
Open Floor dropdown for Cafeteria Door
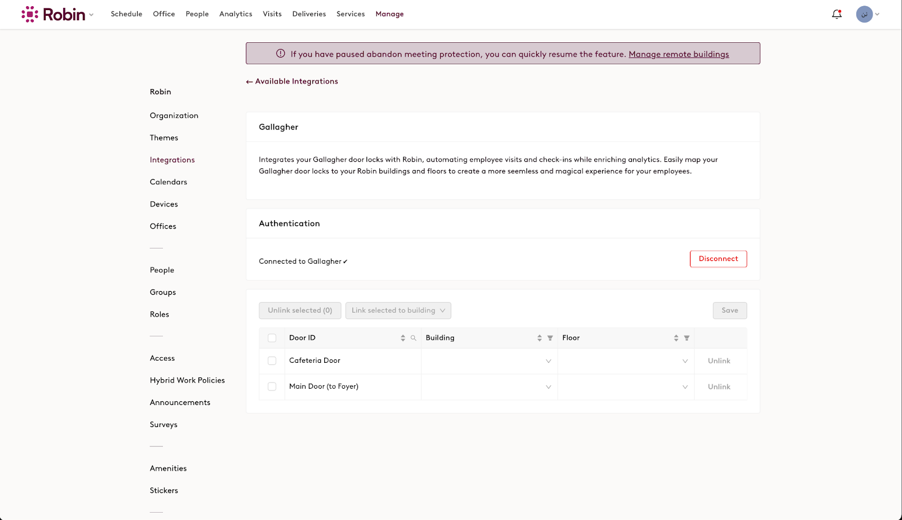coord(626,361)
